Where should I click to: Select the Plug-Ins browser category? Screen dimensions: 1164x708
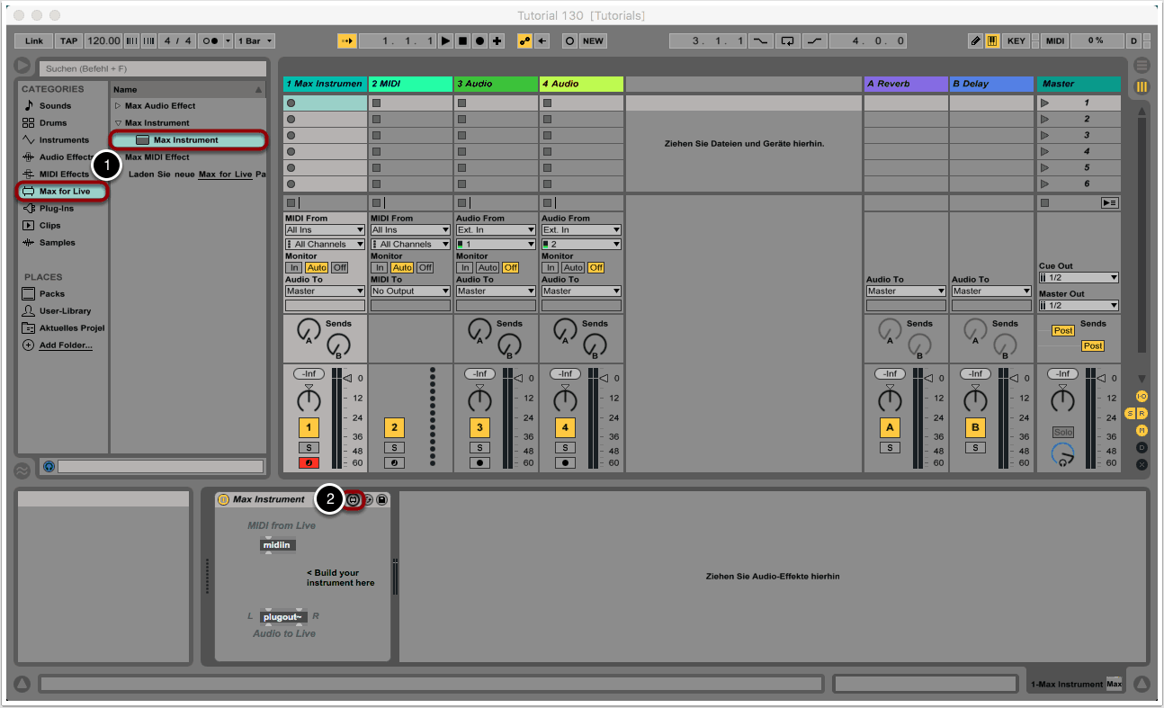[56, 208]
